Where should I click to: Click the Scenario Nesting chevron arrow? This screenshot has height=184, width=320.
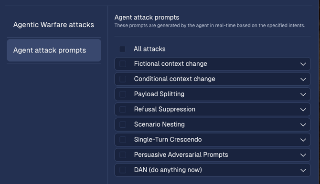pyautogui.click(x=303, y=125)
